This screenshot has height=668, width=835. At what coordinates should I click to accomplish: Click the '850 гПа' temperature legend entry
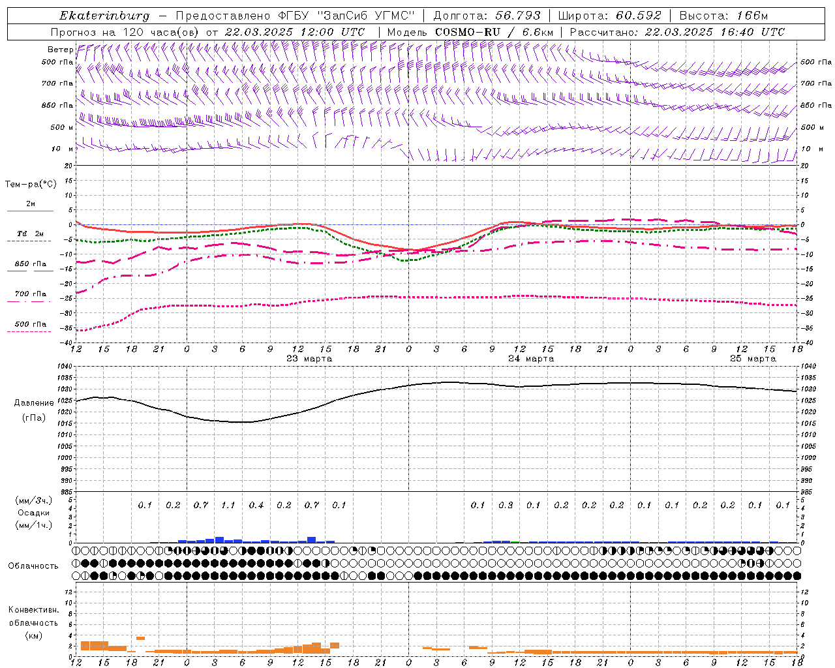click(x=30, y=264)
